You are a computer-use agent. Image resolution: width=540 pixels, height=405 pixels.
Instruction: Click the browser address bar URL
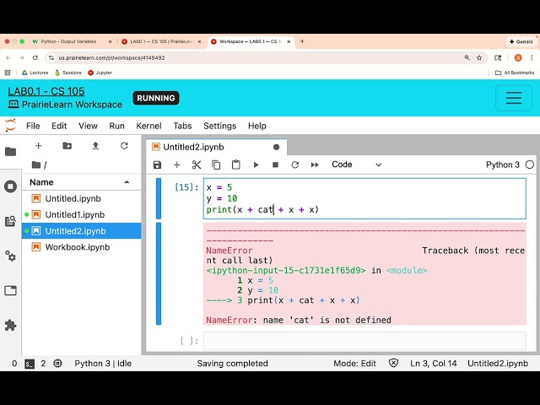[x=111, y=57]
